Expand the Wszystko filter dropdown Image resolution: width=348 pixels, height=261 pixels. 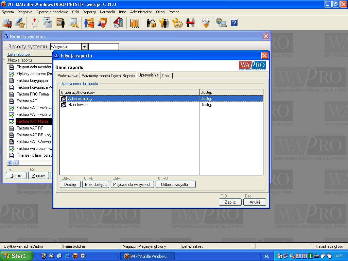click(85, 47)
